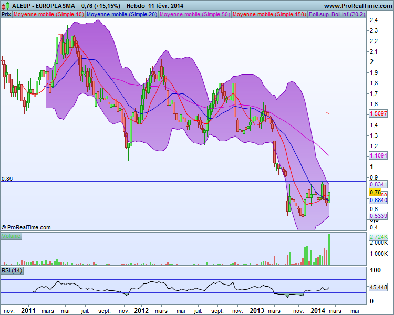Click the RSI (14) panel label
The width and height of the screenshot is (394, 315).
click(x=12, y=271)
